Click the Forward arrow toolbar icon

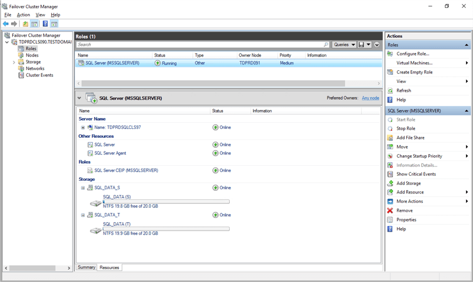pos(14,24)
